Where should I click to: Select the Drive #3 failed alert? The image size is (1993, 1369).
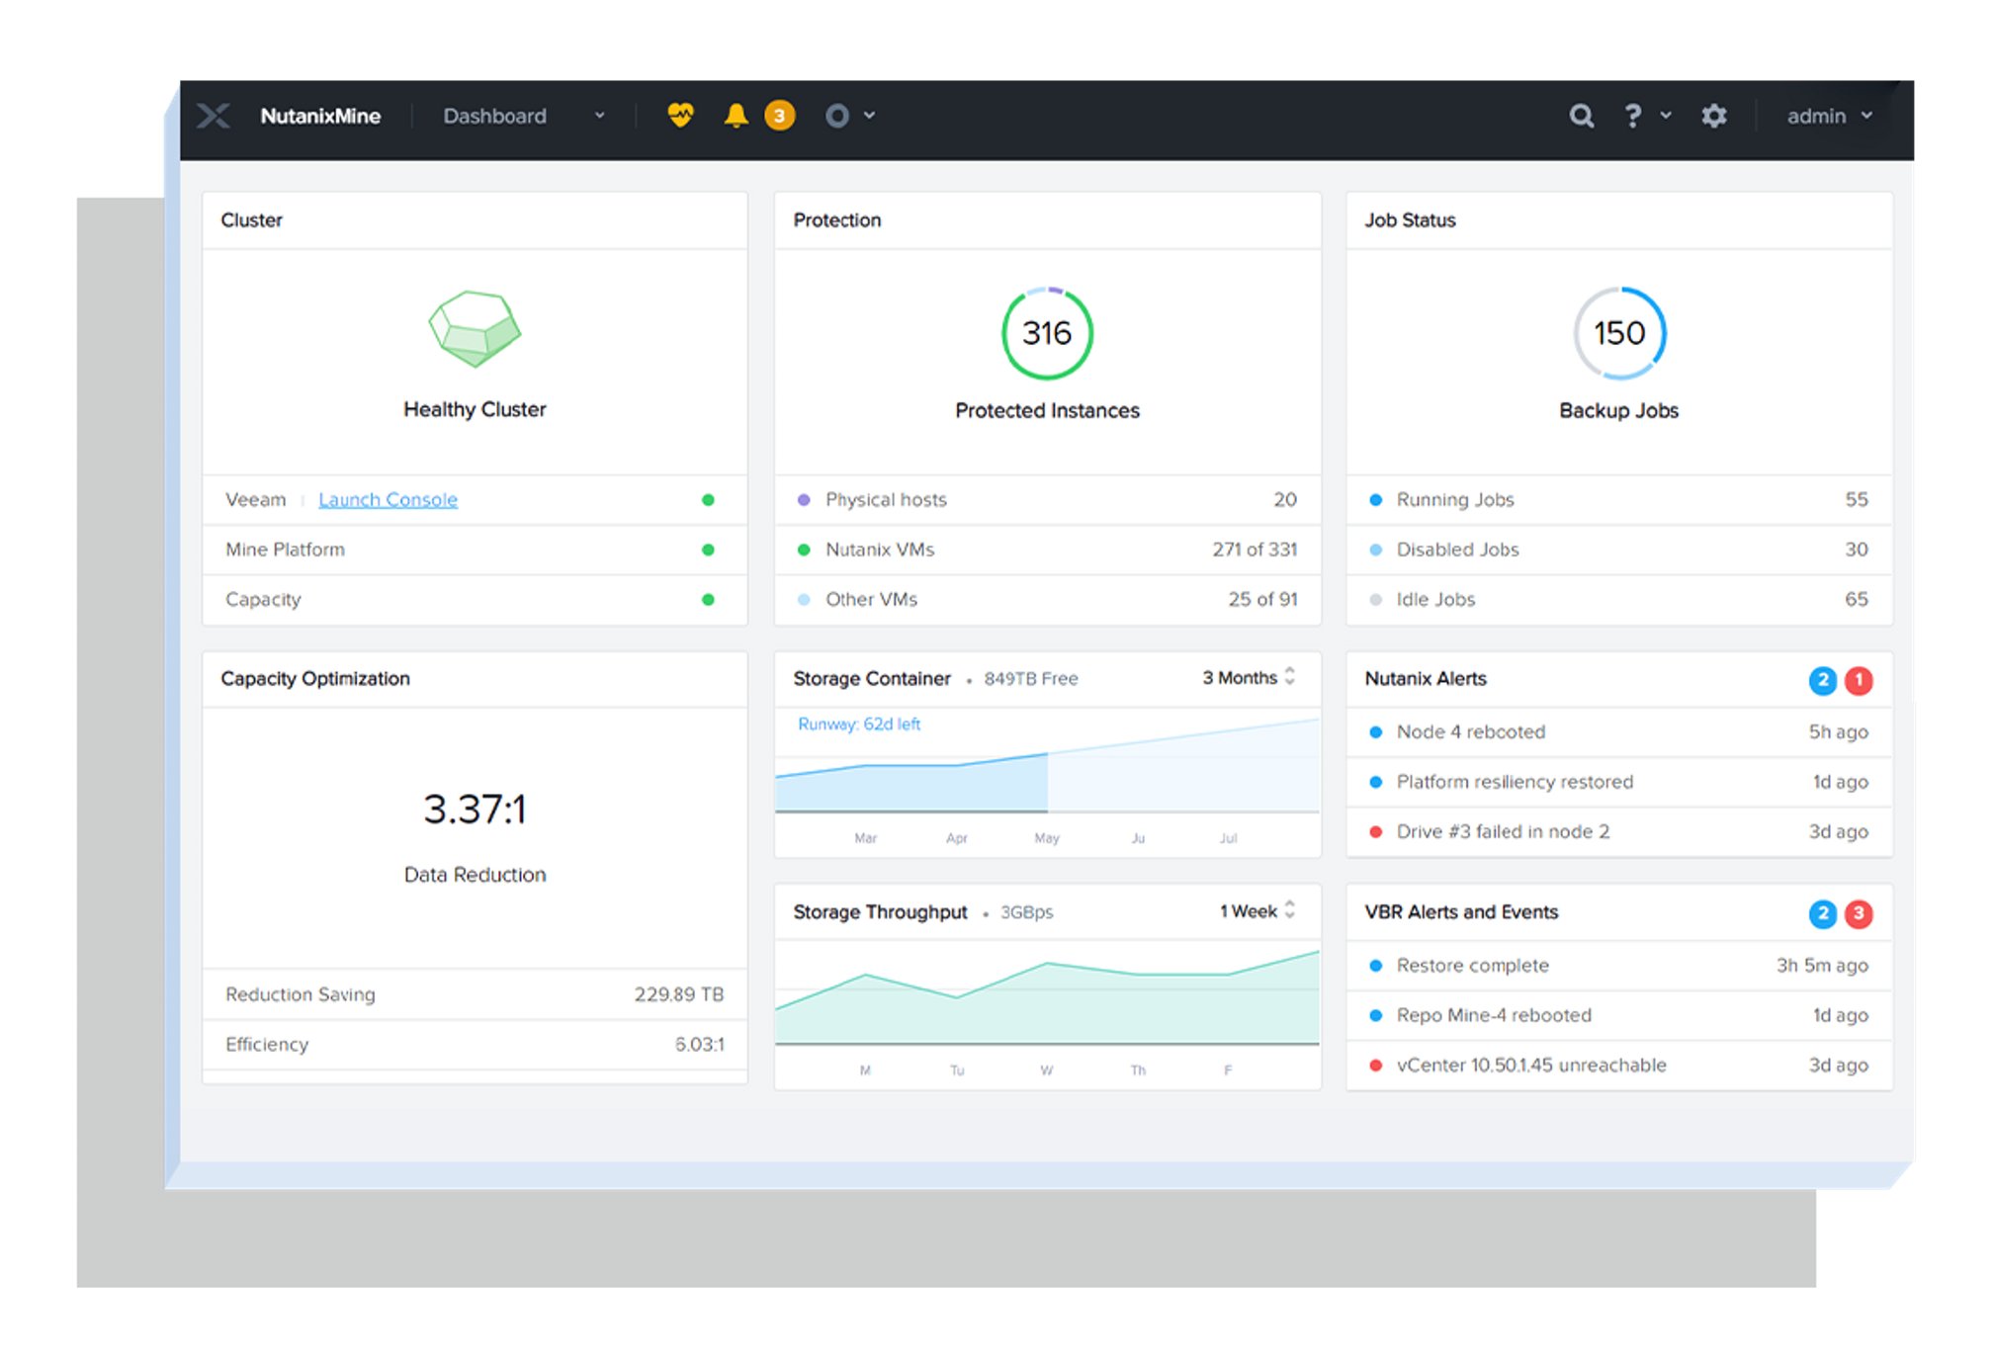click(1502, 831)
